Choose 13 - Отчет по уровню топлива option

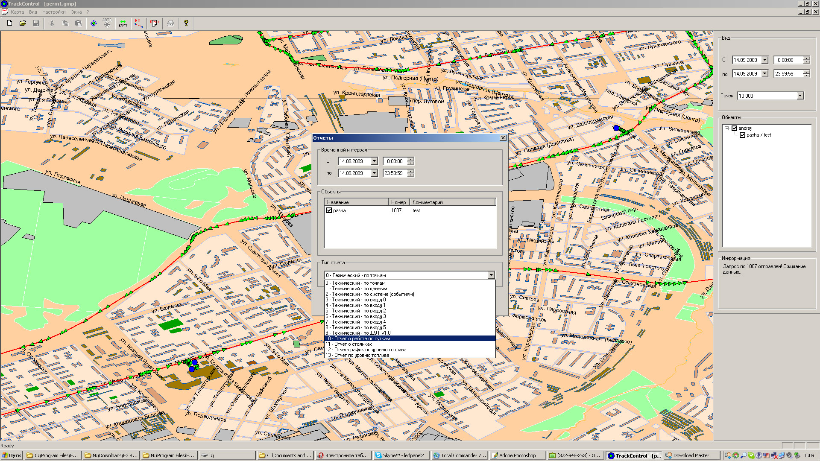357,355
